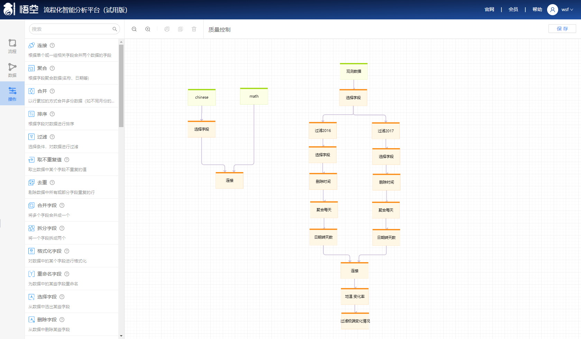Select the 地温 变化率 node

pyautogui.click(x=355, y=297)
